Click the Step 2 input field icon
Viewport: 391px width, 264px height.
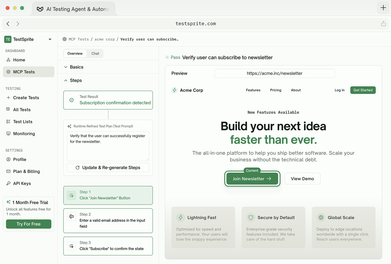(71, 216)
